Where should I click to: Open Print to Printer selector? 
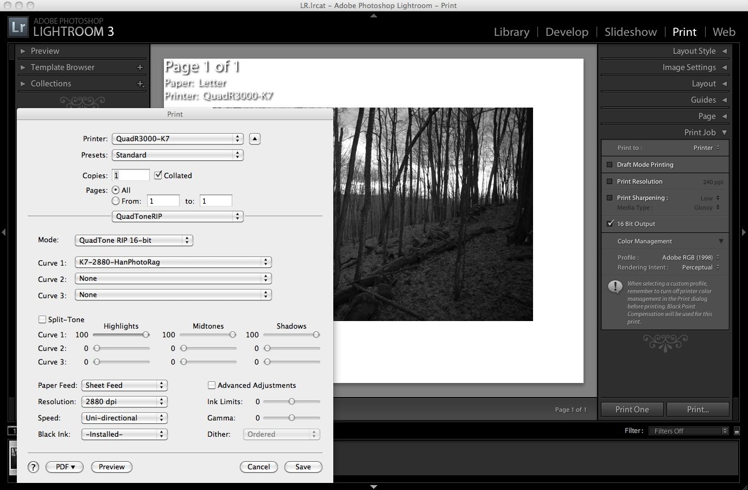(706, 148)
